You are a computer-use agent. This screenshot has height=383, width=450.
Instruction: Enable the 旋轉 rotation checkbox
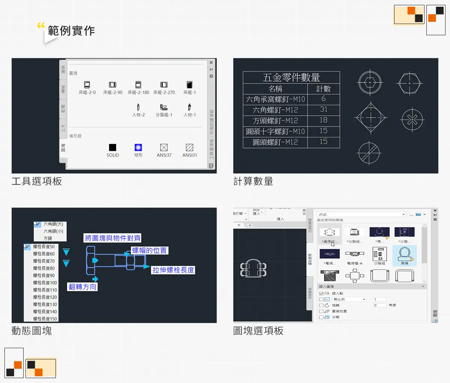point(321,305)
